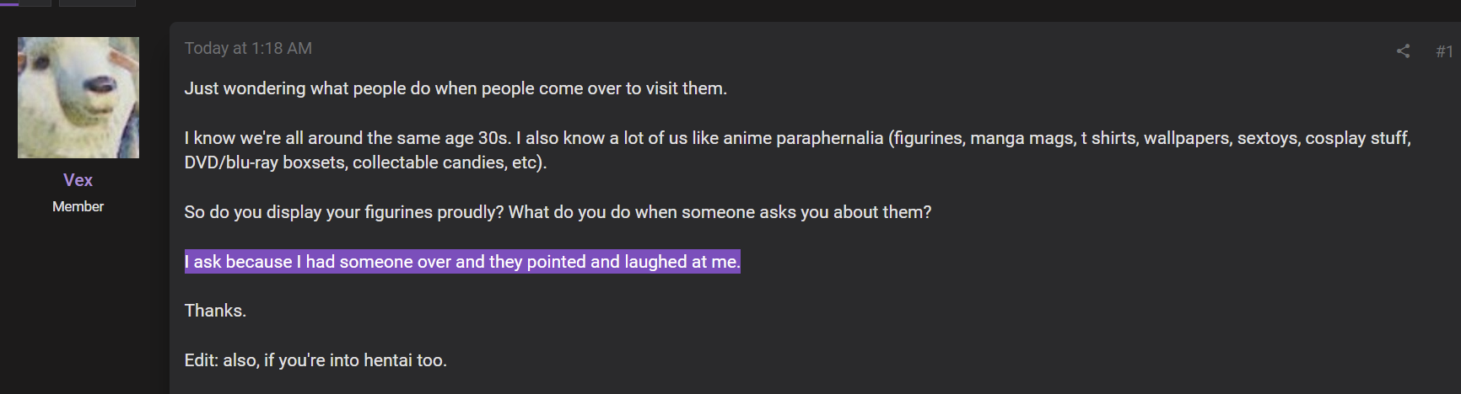
Task: Click the 'DVD/blu-ray boxsets, collectable candies' line
Action: [365, 162]
